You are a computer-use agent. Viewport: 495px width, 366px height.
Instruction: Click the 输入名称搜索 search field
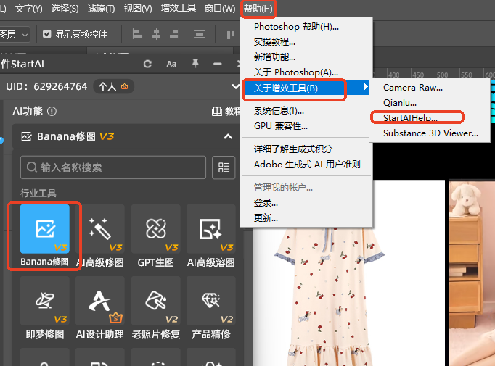tap(113, 167)
